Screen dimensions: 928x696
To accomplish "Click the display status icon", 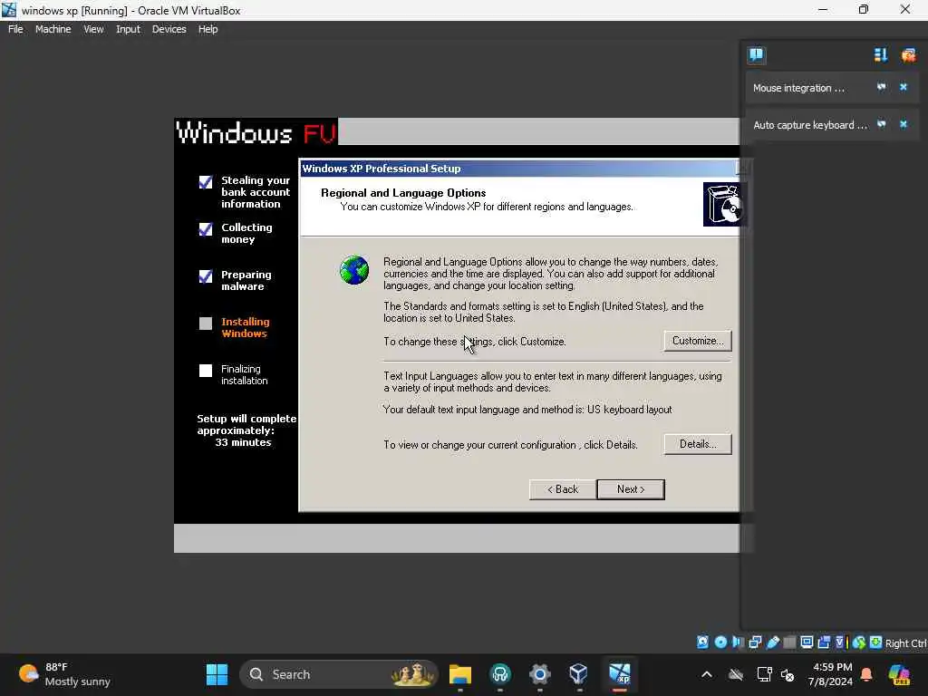I will pos(806,643).
